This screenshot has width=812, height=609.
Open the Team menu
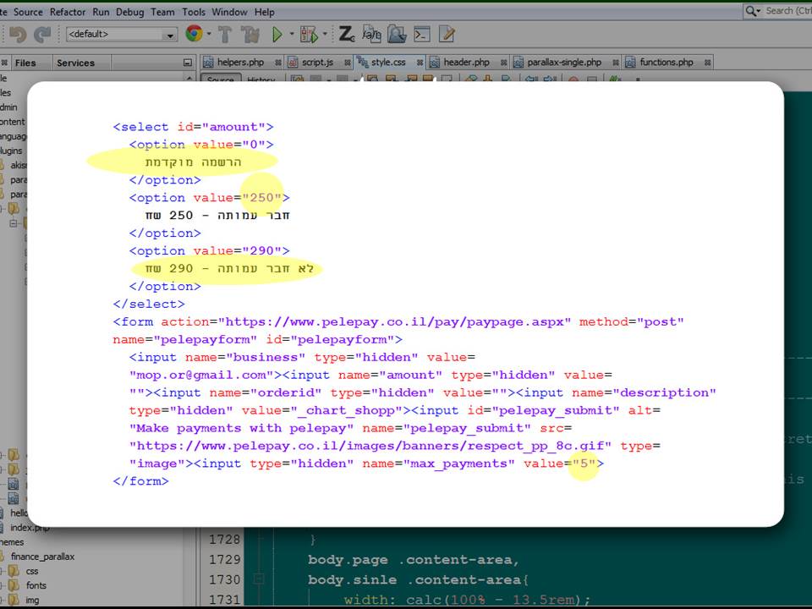coord(162,12)
